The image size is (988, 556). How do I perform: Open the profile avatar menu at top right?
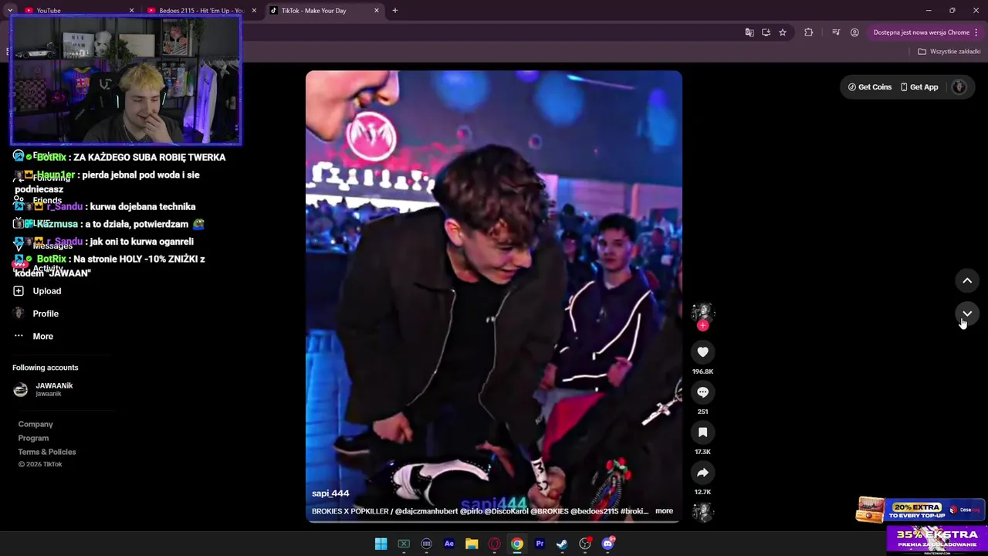pos(959,87)
